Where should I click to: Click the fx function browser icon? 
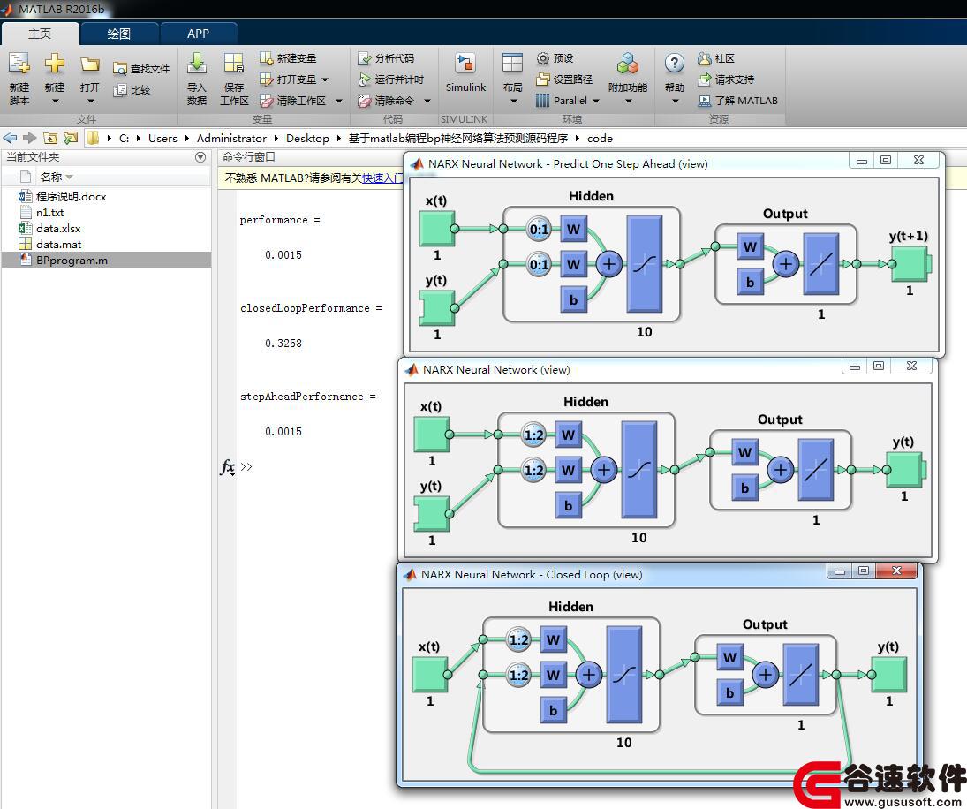tap(228, 467)
